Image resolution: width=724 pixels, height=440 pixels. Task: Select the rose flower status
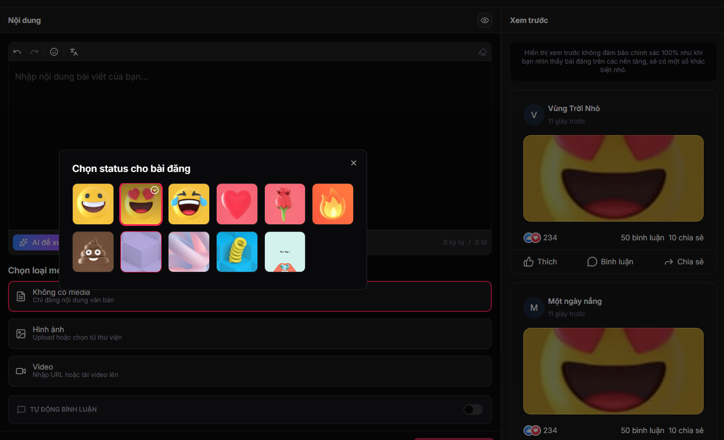click(x=285, y=204)
